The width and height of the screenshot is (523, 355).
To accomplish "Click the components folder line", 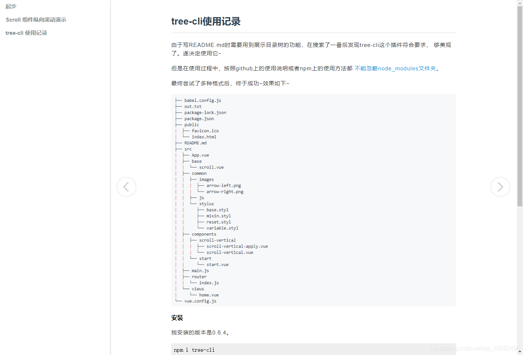I will (204, 234).
